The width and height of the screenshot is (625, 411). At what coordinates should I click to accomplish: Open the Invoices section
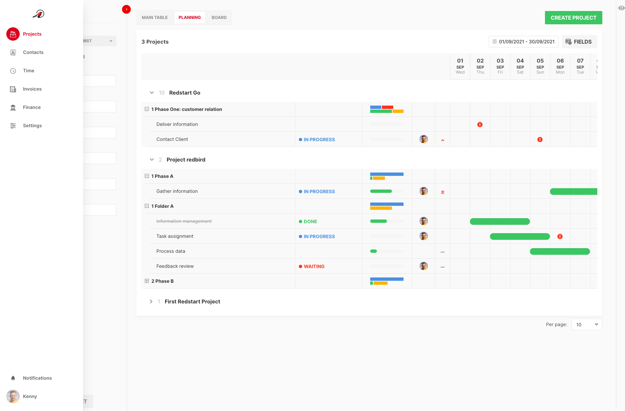tap(32, 89)
